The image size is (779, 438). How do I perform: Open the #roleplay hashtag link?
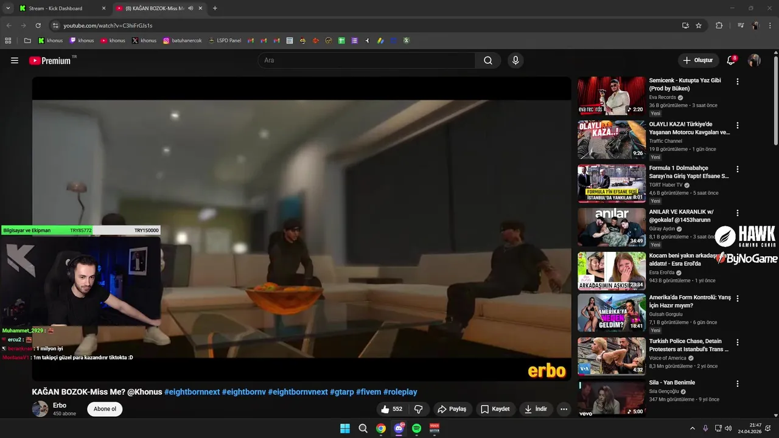(400, 392)
